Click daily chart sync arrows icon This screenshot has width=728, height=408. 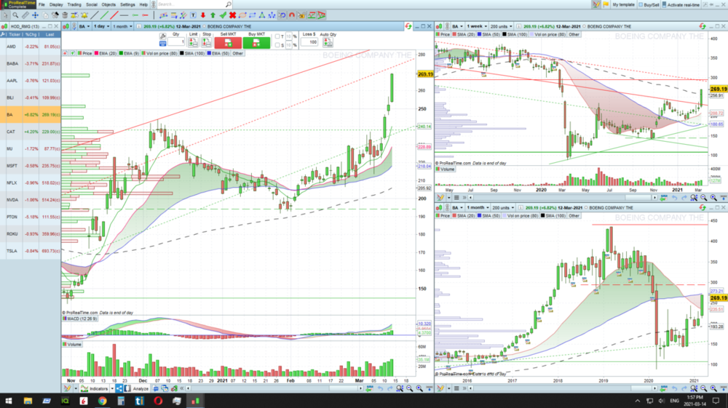pyautogui.click(x=408, y=26)
